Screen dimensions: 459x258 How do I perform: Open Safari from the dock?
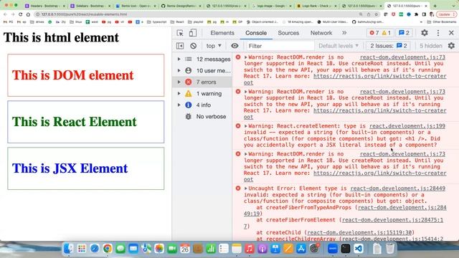(95, 249)
